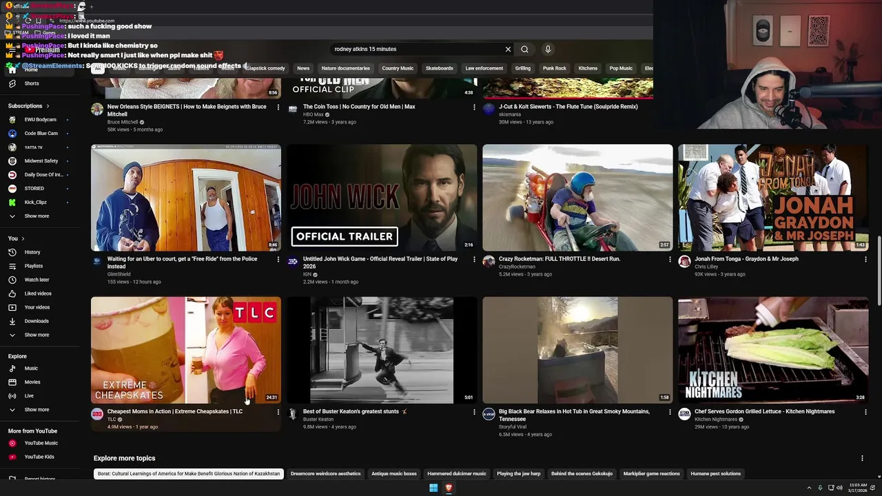Open Playing the jaw harp topic
Screen dimensions: 882x496
pyautogui.click(x=519, y=474)
